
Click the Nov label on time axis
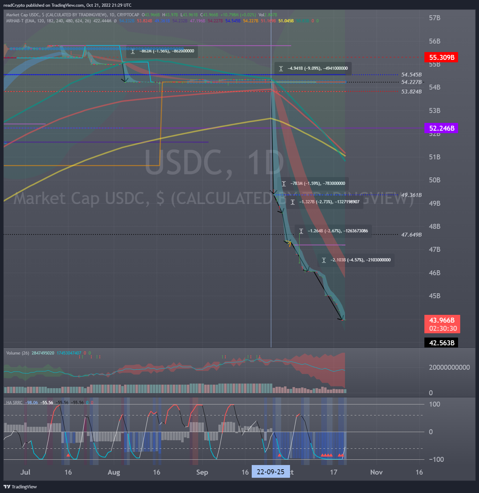(x=376, y=472)
